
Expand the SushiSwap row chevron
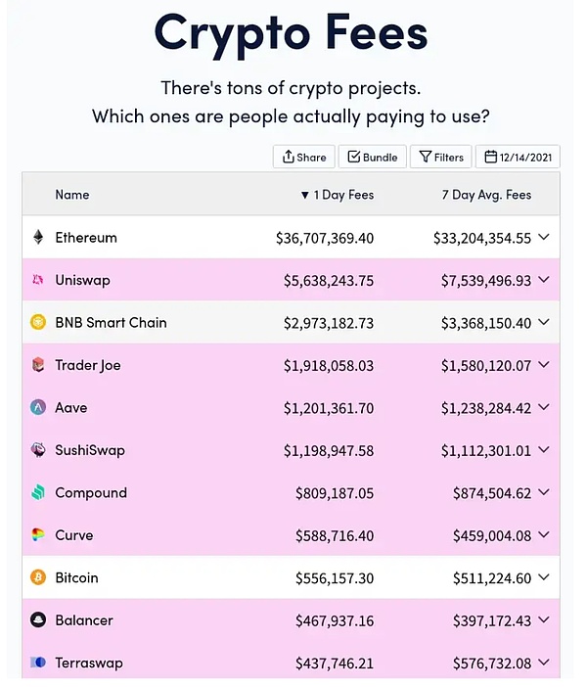pyautogui.click(x=544, y=449)
